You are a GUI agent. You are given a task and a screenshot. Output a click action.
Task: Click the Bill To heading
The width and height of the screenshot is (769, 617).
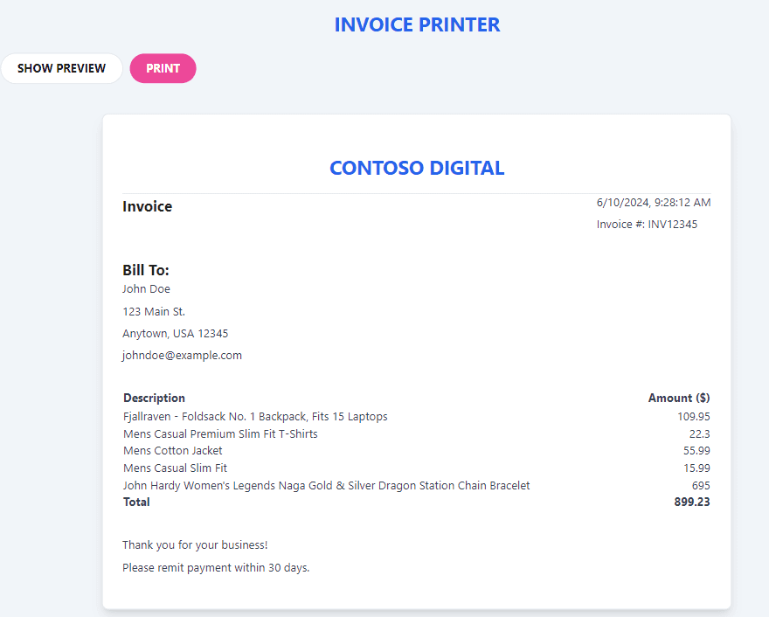(146, 270)
